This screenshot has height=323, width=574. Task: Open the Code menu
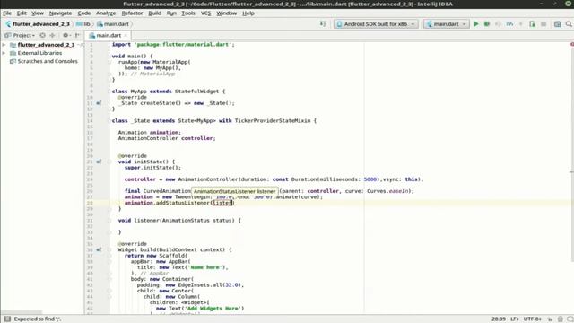[x=83, y=13]
